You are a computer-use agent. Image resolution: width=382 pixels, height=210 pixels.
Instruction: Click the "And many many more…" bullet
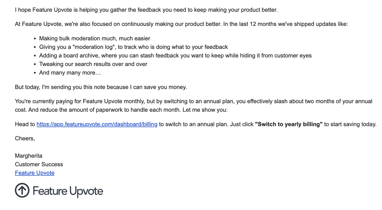tap(70, 73)
